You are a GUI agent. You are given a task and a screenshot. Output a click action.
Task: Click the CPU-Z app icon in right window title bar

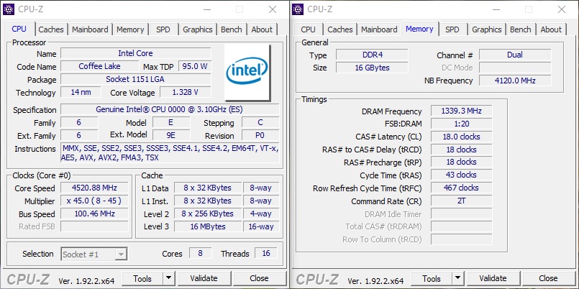[298, 9]
